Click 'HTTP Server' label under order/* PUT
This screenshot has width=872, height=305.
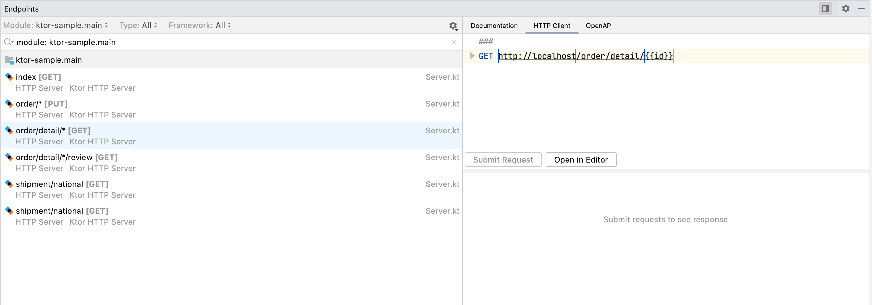39,115
